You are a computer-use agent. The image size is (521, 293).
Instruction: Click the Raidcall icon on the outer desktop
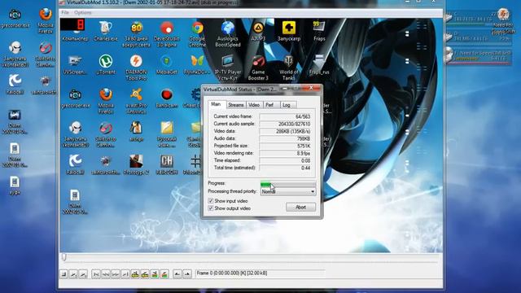15,85
